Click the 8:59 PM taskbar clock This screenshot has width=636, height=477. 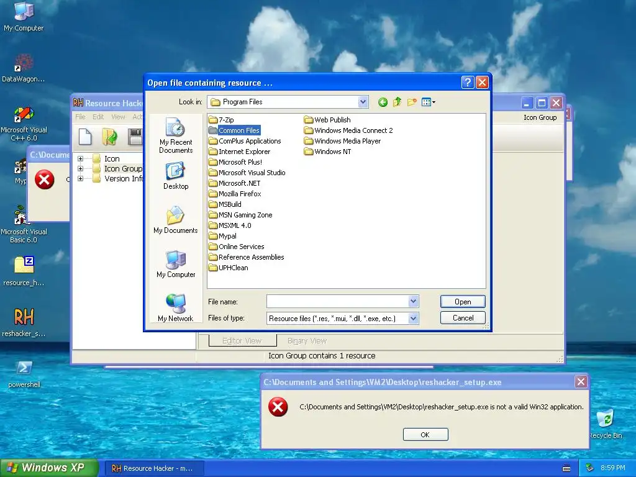(x=613, y=468)
